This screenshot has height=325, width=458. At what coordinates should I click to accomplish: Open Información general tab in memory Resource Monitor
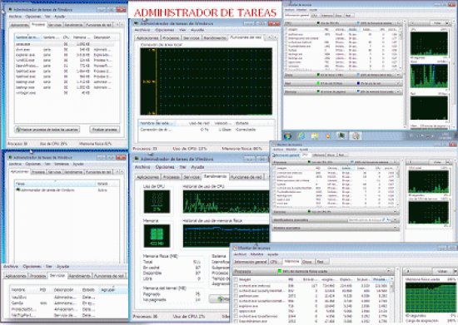251,262
